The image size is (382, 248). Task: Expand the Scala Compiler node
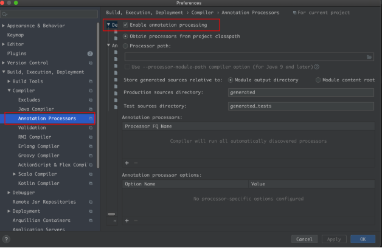click(x=15, y=174)
